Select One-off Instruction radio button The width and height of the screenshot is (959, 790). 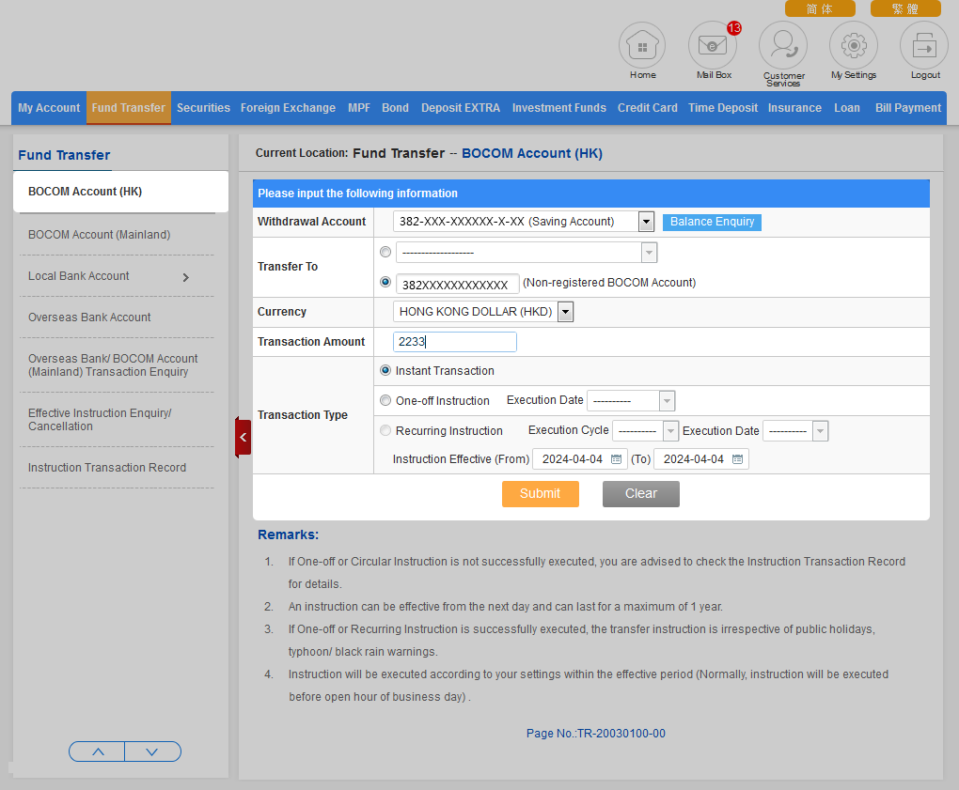(385, 401)
